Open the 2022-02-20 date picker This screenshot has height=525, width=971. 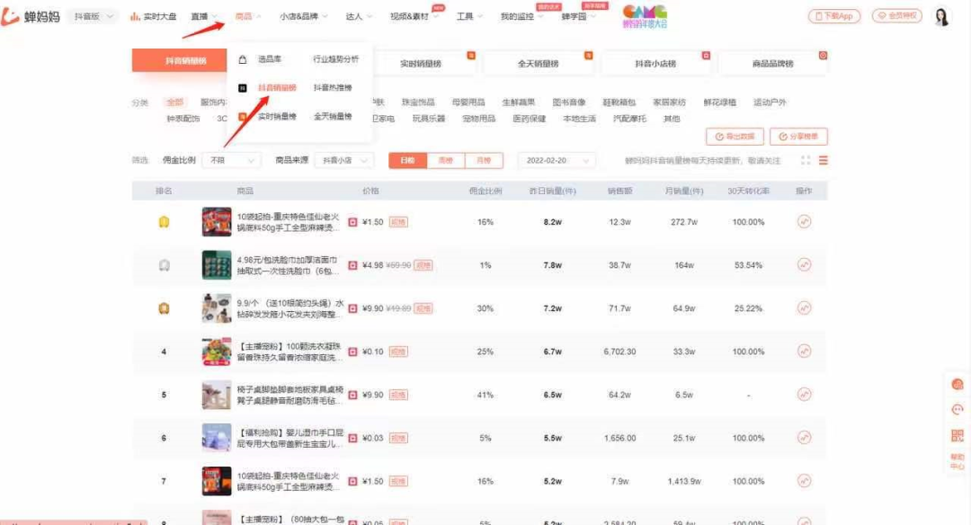click(x=557, y=160)
